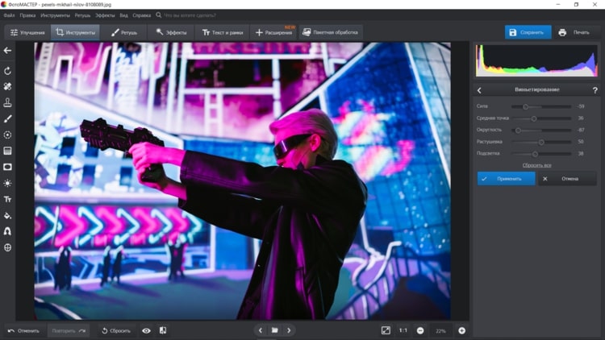Zoom in with the plus icon

click(462, 330)
